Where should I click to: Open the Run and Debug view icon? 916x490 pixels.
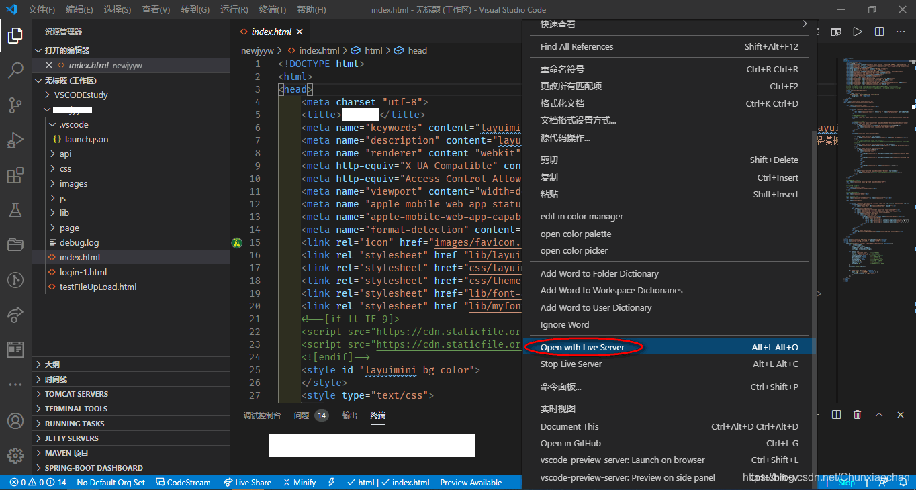(x=15, y=140)
